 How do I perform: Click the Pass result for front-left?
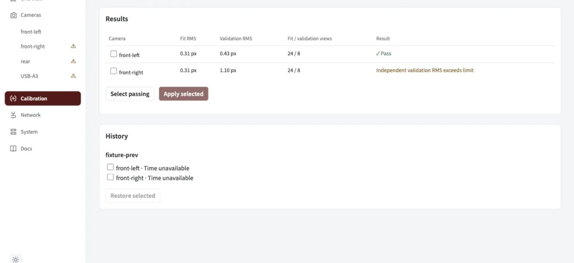tap(383, 53)
